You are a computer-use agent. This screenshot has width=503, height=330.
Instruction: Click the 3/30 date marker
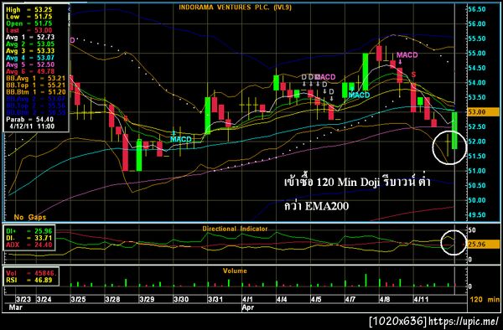point(181,300)
